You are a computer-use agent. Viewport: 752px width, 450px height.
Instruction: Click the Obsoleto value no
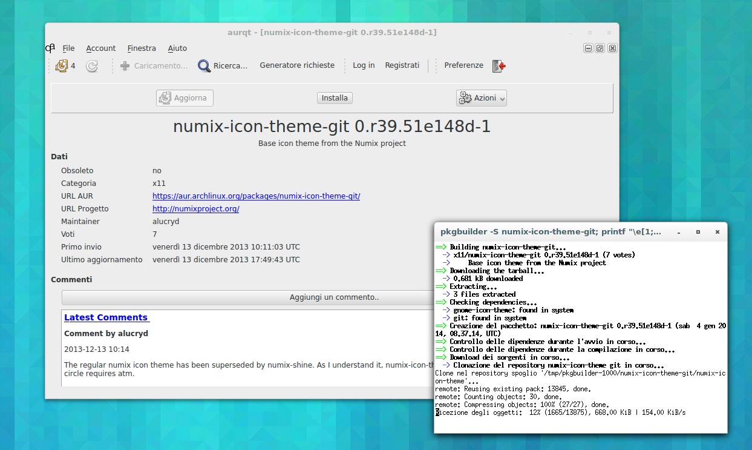click(x=157, y=171)
